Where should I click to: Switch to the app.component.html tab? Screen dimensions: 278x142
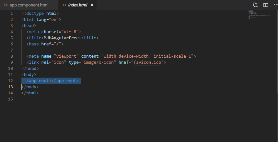pos(29,5)
